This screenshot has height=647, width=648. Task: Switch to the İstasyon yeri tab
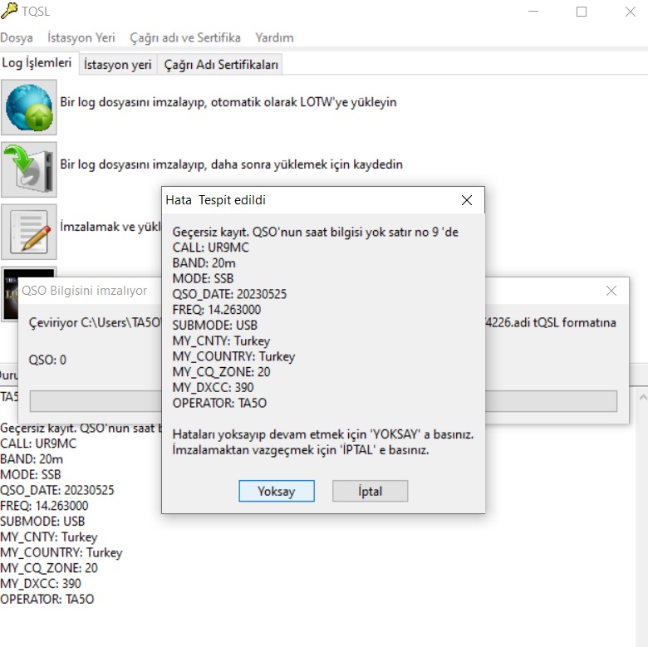pos(118,65)
